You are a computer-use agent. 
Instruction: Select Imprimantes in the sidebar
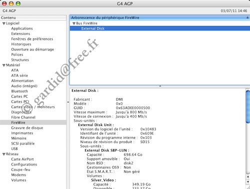tap(22, 133)
